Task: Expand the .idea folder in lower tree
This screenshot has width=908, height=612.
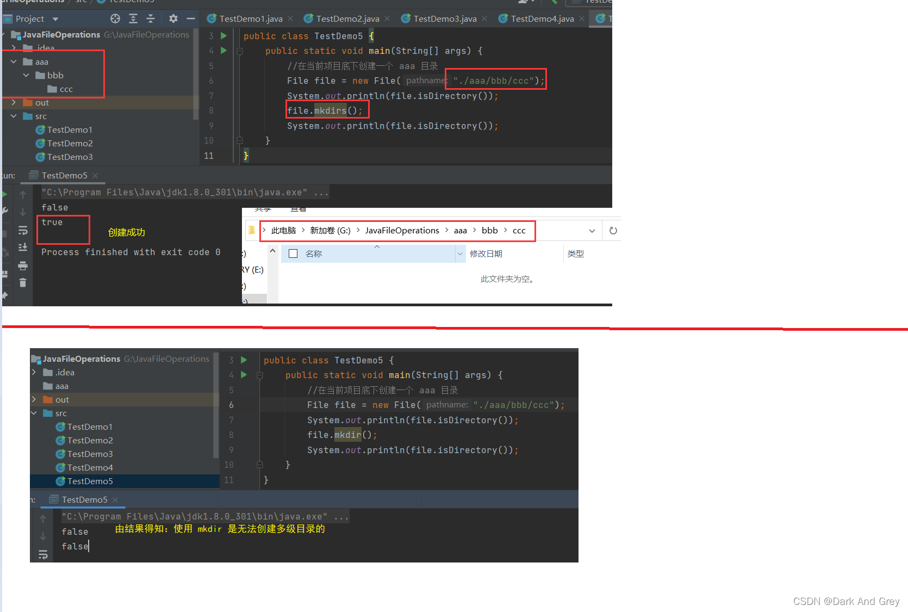Action: (34, 372)
